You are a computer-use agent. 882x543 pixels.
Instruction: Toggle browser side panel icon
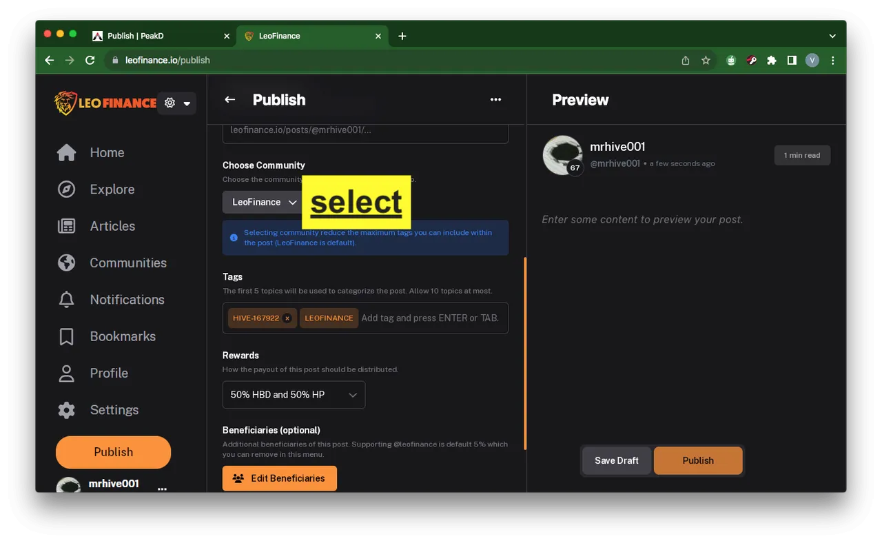click(x=792, y=60)
